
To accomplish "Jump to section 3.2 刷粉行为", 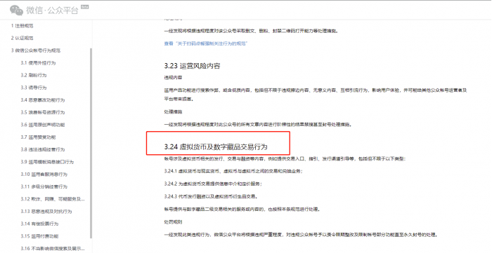I will tap(34, 76).
